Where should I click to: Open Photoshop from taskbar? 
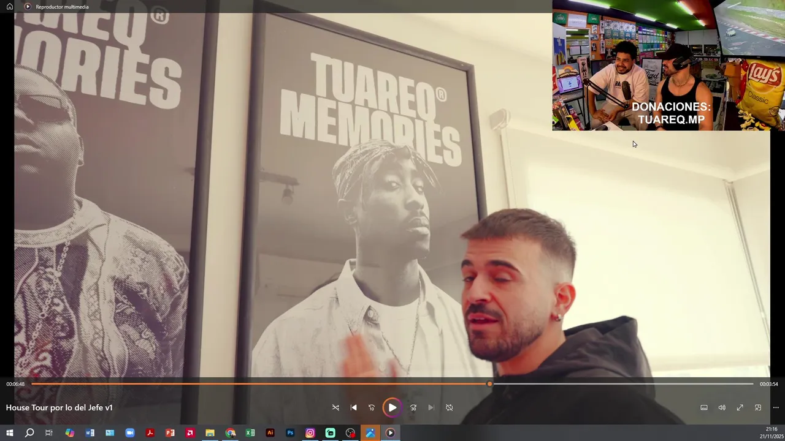tap(290, 433)
